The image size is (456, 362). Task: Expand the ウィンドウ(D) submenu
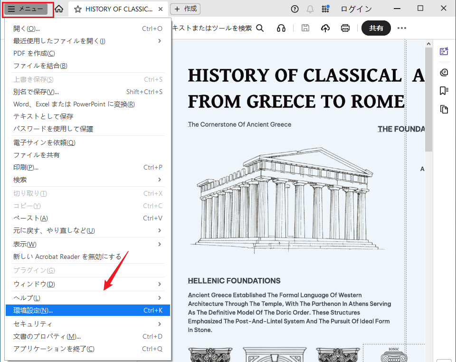coord(87,284)
